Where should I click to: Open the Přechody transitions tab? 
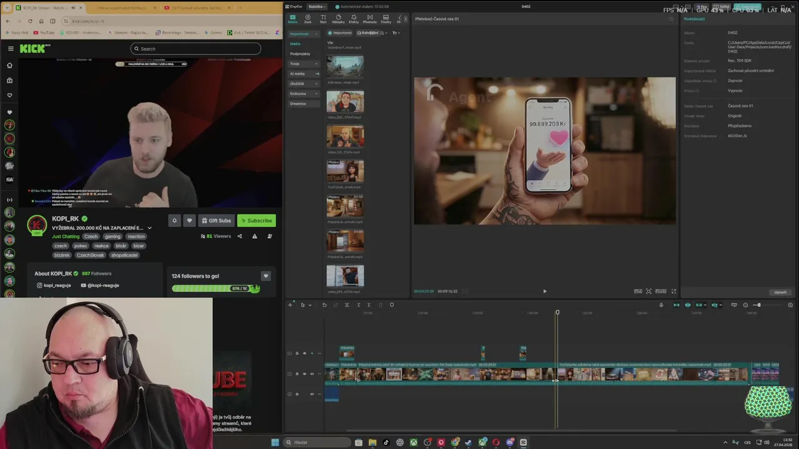[370, 18]
